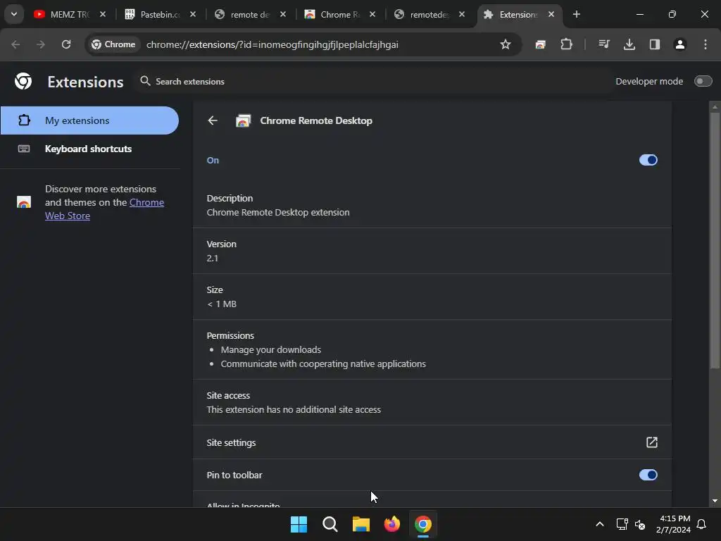721x541 pixels.
Task: Toggle Pin to toolbar switch
Action: [x=648, y=475]
